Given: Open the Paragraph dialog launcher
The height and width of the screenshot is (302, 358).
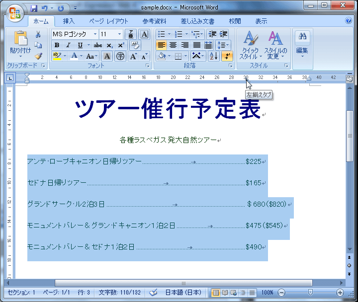Looking at the screenshot, I should (x=231, y=66).
